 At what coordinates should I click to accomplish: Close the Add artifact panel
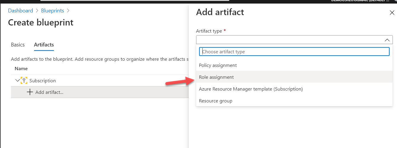[x=392, y=12]
